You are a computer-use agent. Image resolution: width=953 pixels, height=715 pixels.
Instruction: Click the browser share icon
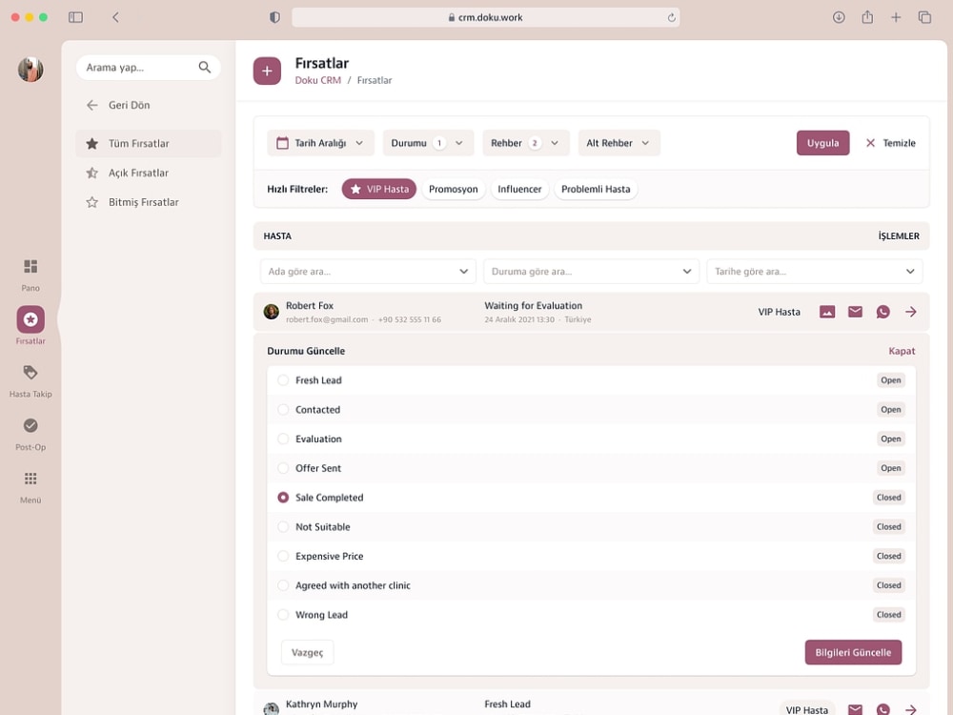pyautogui.click(x=867, y=17)
